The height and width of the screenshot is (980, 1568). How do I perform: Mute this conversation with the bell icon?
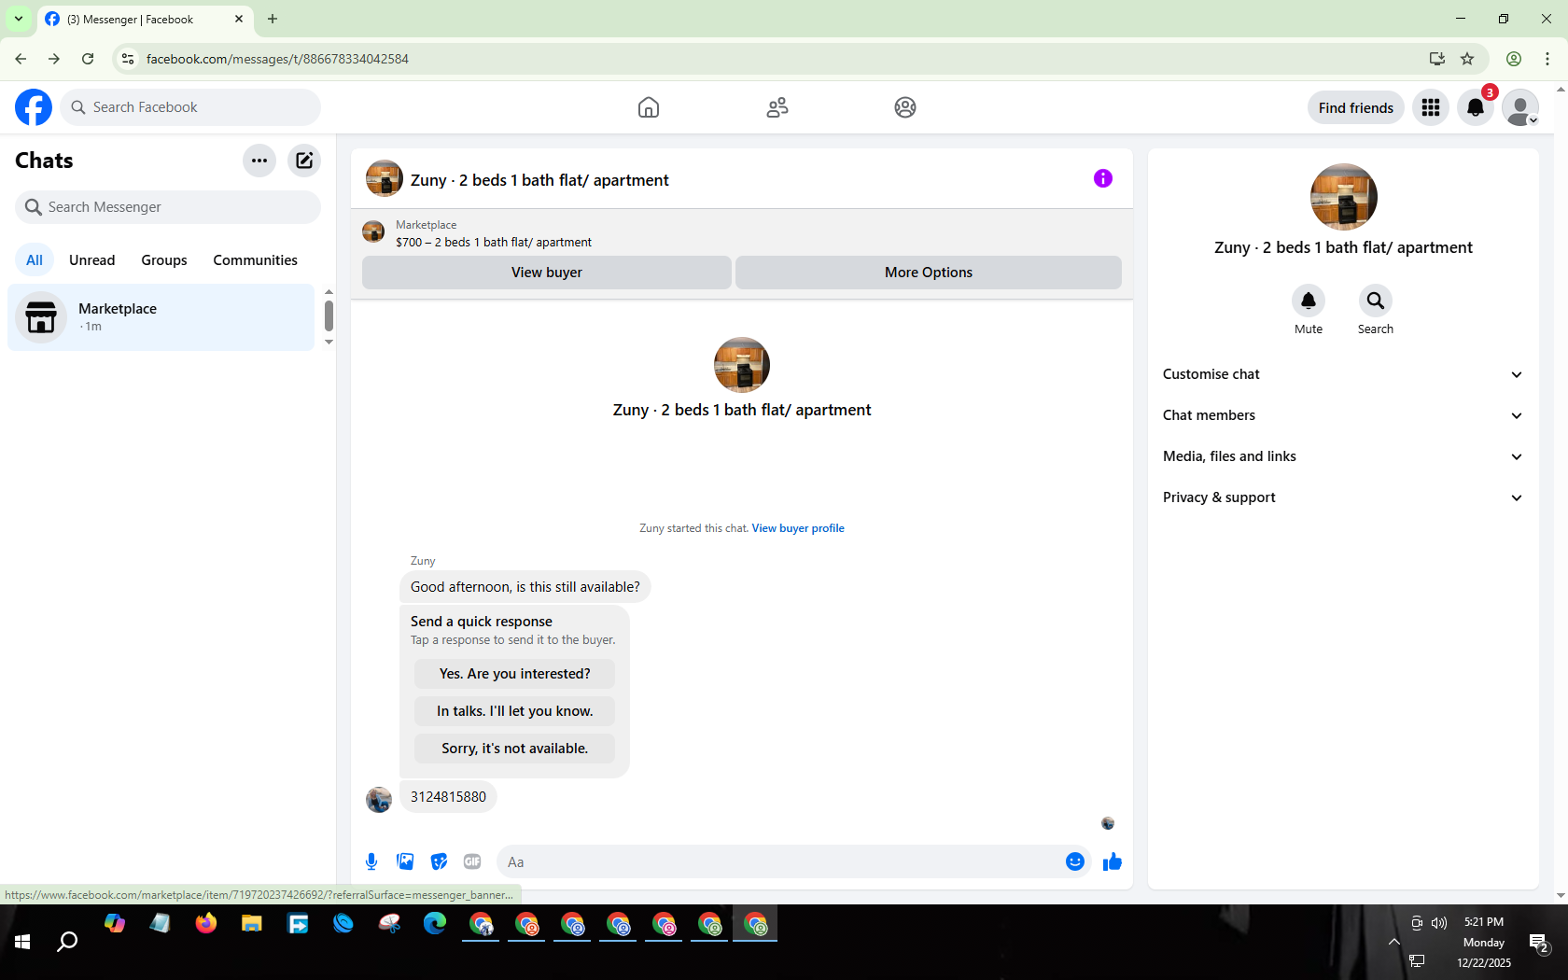1309,301
